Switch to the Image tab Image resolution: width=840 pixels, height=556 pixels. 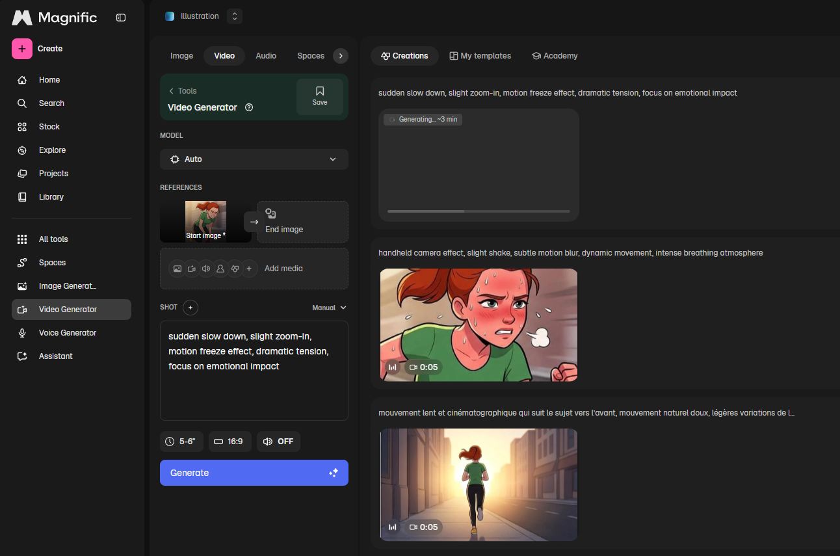click(x=182, y=56)
